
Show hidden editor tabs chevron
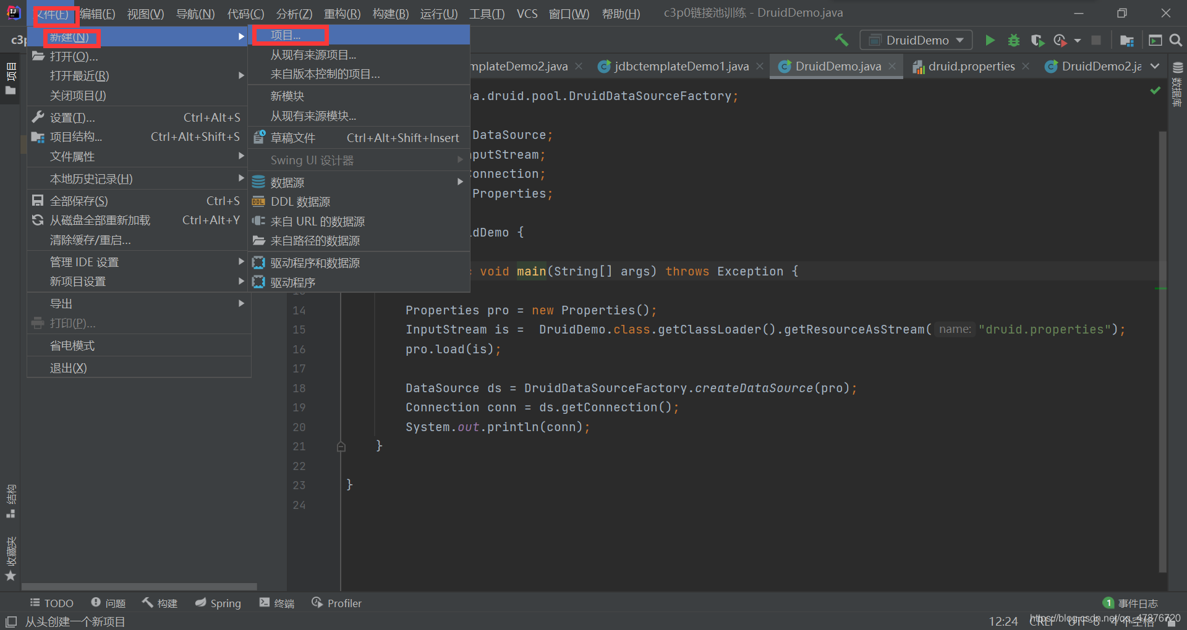pos(1155,66)
